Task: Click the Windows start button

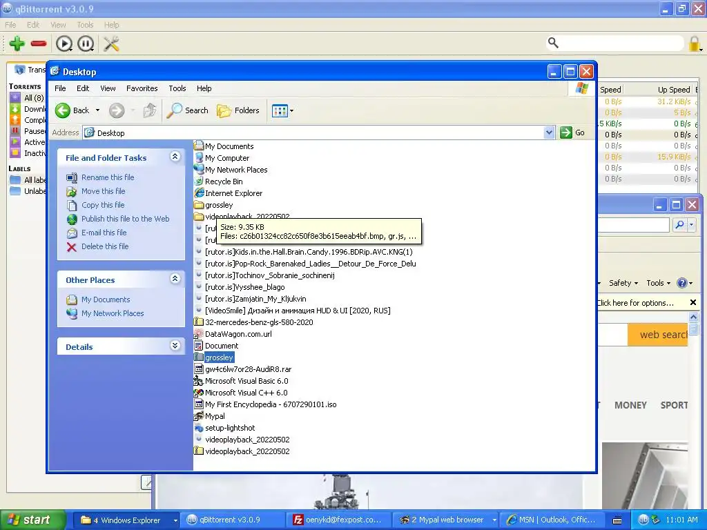Action: tap(31, 520)
